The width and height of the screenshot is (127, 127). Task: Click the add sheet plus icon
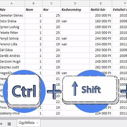tap(1, 124)
